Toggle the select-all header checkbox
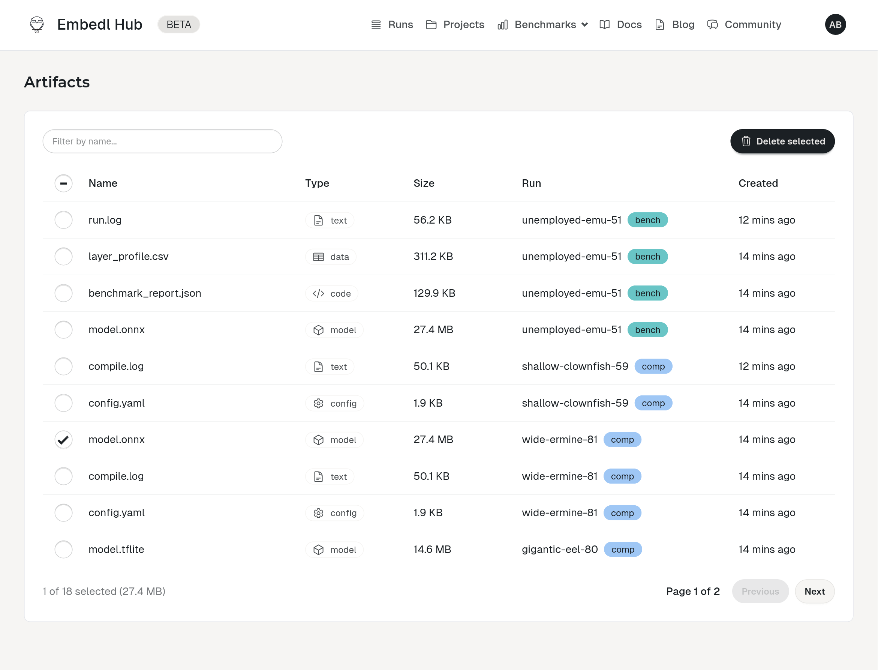This screenshot has height=670, width=878. [63, 183]
